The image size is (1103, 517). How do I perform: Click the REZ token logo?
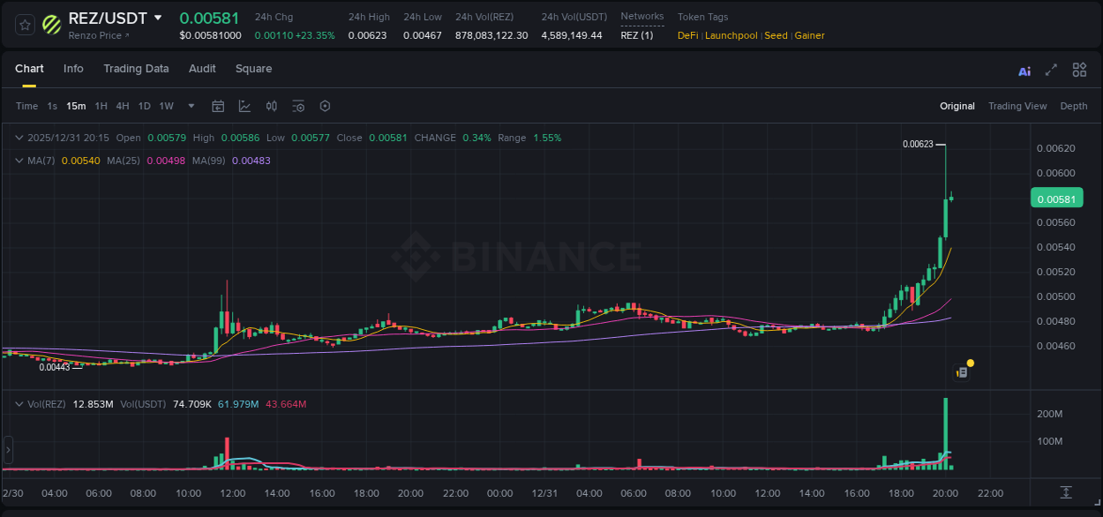click(50, 24)
